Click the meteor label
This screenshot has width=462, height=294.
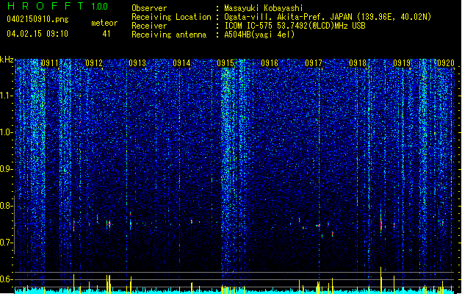[x=104, y=23]
